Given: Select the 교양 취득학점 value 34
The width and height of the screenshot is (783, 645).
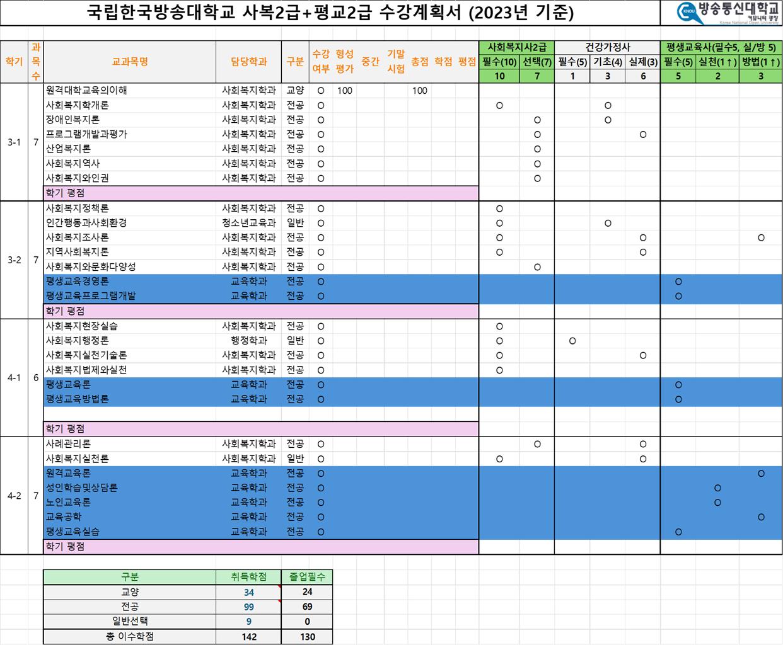Looking at the screenshot, I should 249,592.
